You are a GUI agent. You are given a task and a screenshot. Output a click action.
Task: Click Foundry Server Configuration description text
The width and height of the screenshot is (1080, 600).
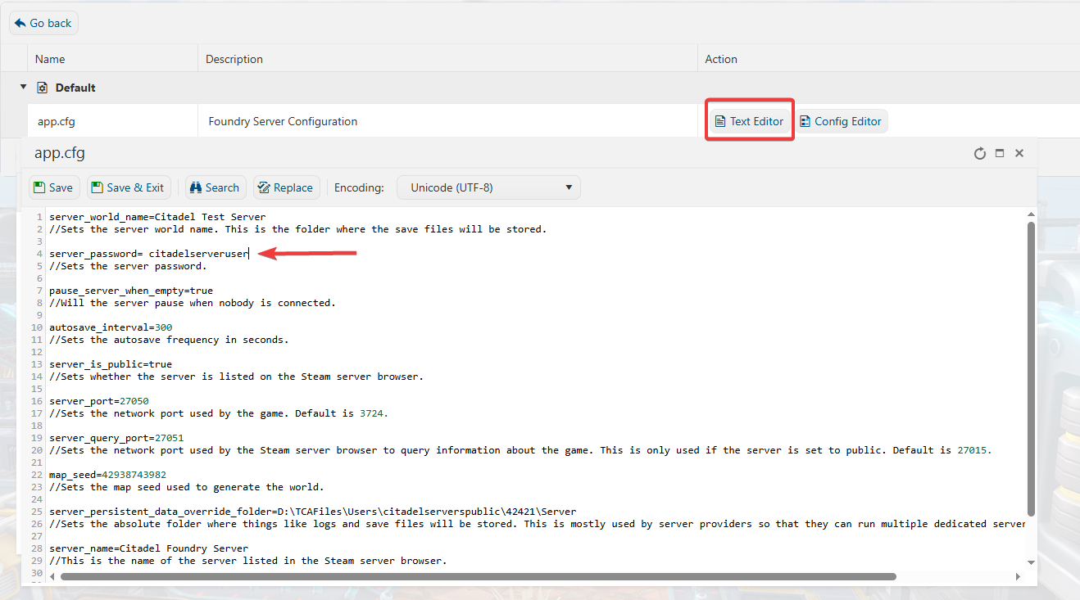[283, 121]
